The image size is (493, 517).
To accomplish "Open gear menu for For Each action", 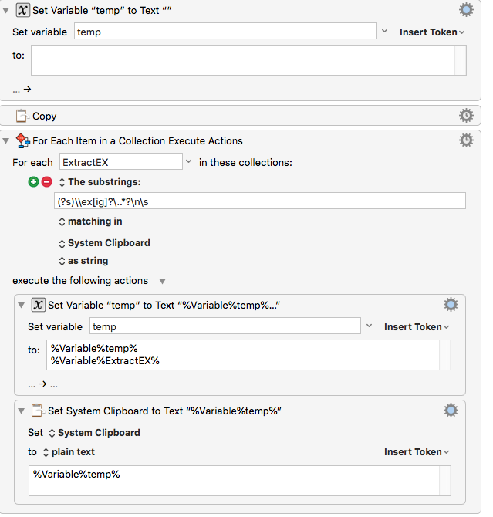I will (x=466, y=140).
